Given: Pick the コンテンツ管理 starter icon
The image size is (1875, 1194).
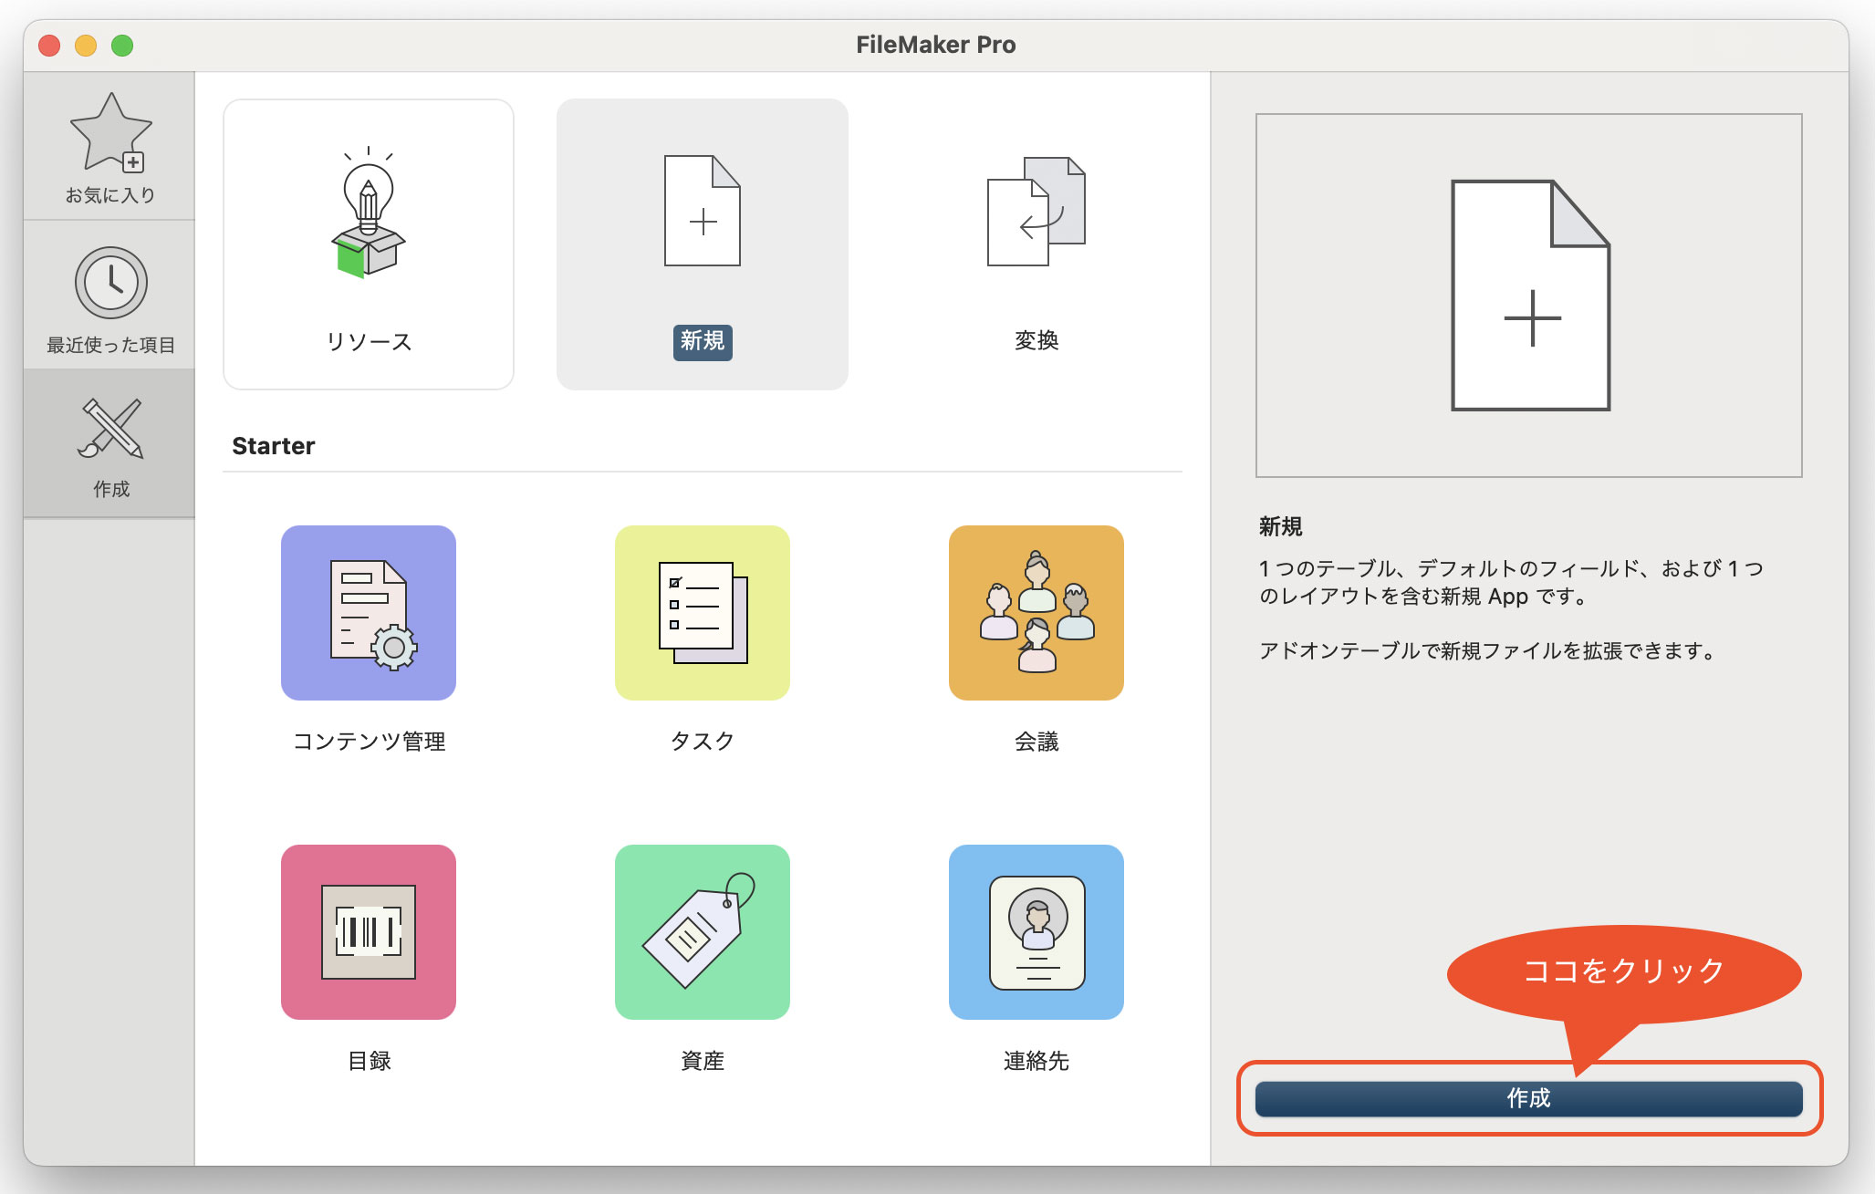Looking at the screenshot, I should 369,613.
